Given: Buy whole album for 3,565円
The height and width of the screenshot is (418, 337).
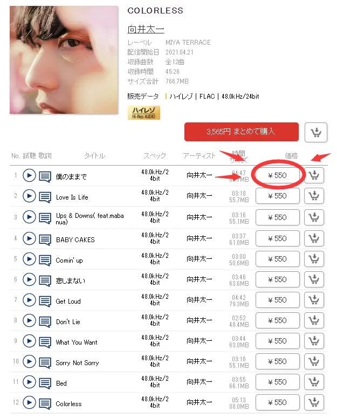Looking at the screenshot, I should click(x=242, y=132).
